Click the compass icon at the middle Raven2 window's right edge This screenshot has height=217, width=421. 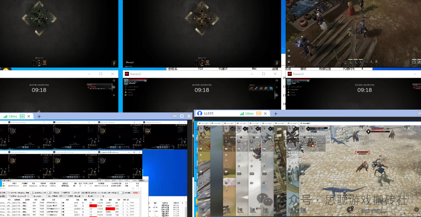pyautogui.click(x=276, y=95)
